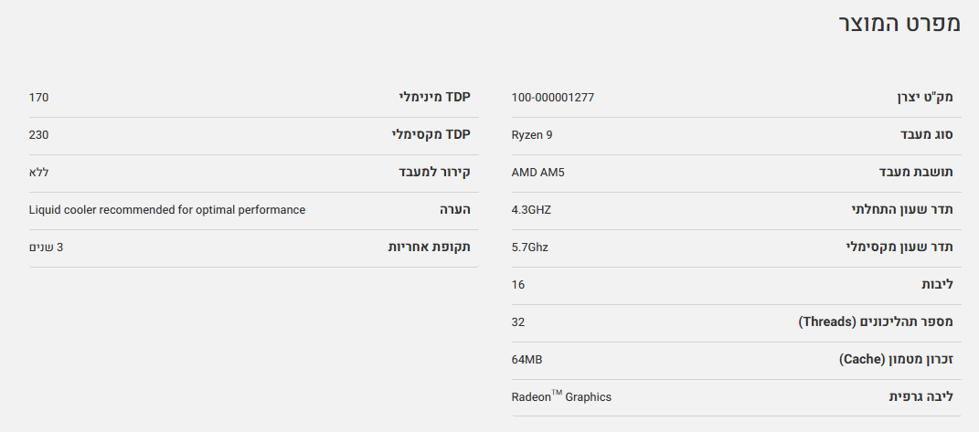Select the minimum TDP value 170
Viewport: 979px width, 432px height.
(38, 97)
